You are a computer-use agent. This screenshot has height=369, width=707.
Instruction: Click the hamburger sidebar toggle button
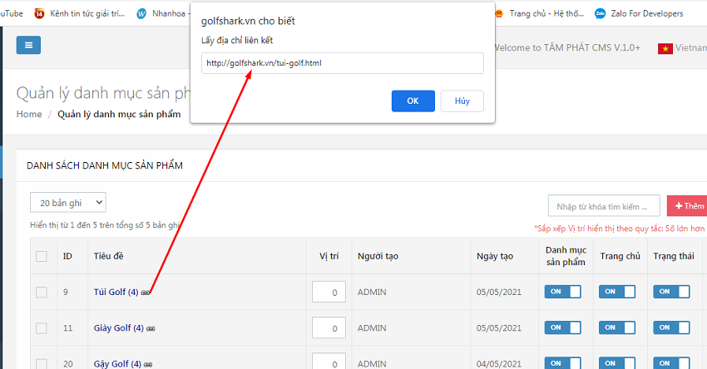coord(28,46)
